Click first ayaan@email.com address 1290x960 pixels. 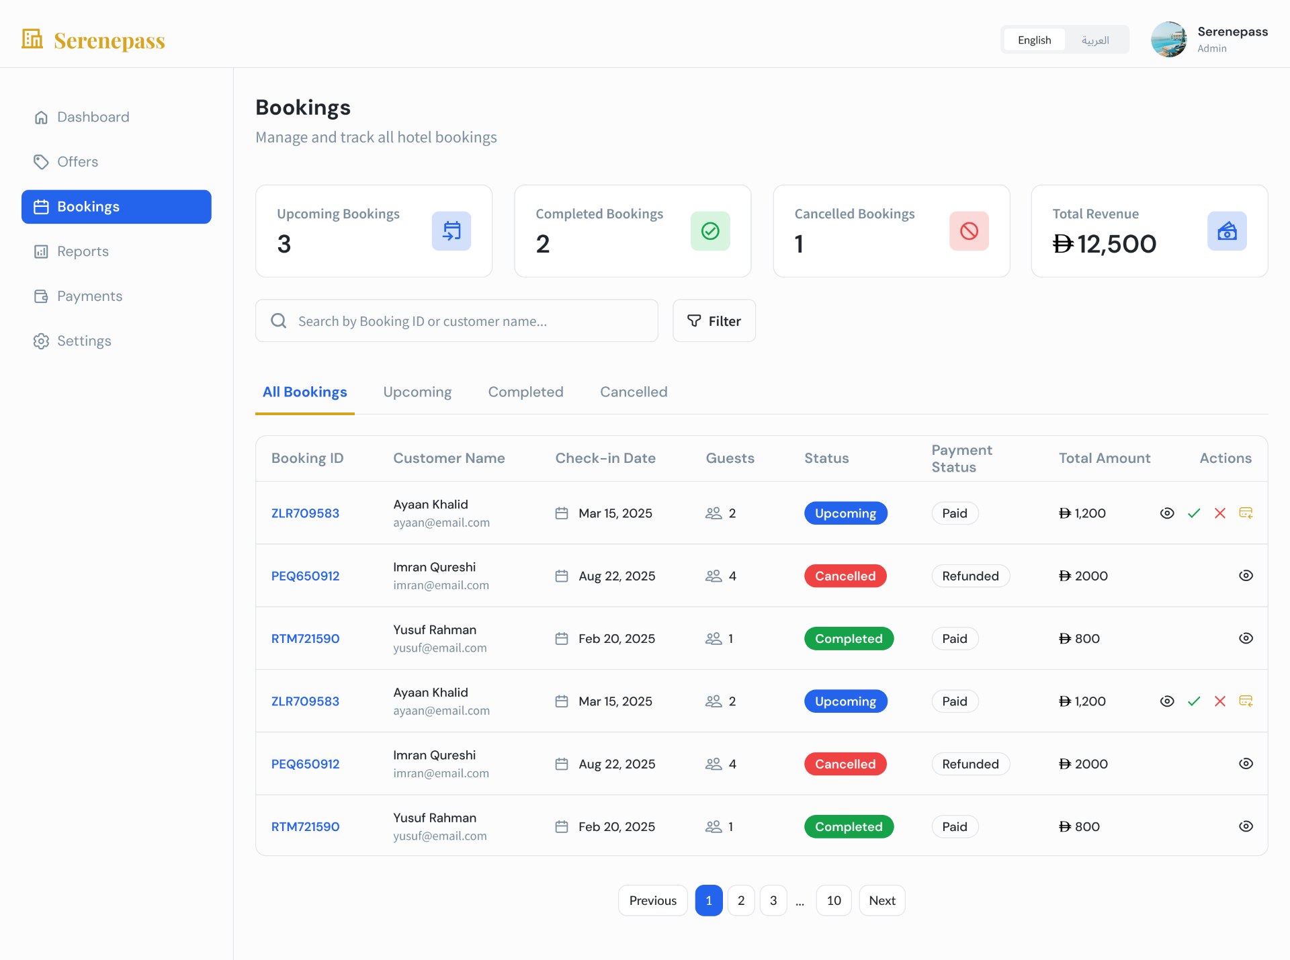(x=441, y=523)
